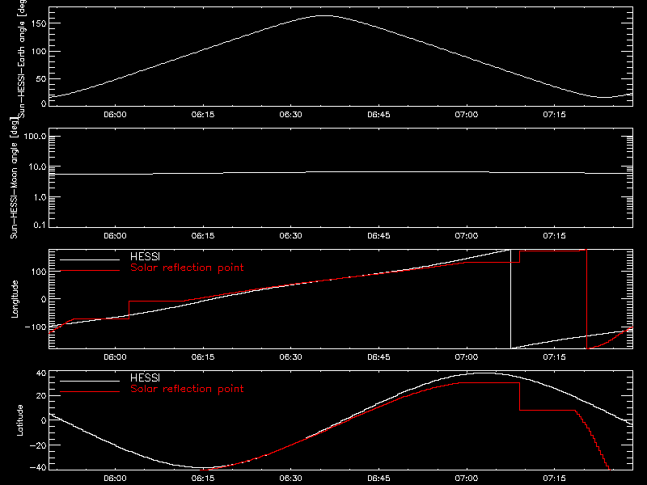The height and width of the screenshot is (485, 647).
Task: Click the Sun-HESSI-Moon angle axis label
Action: (14, 178)
